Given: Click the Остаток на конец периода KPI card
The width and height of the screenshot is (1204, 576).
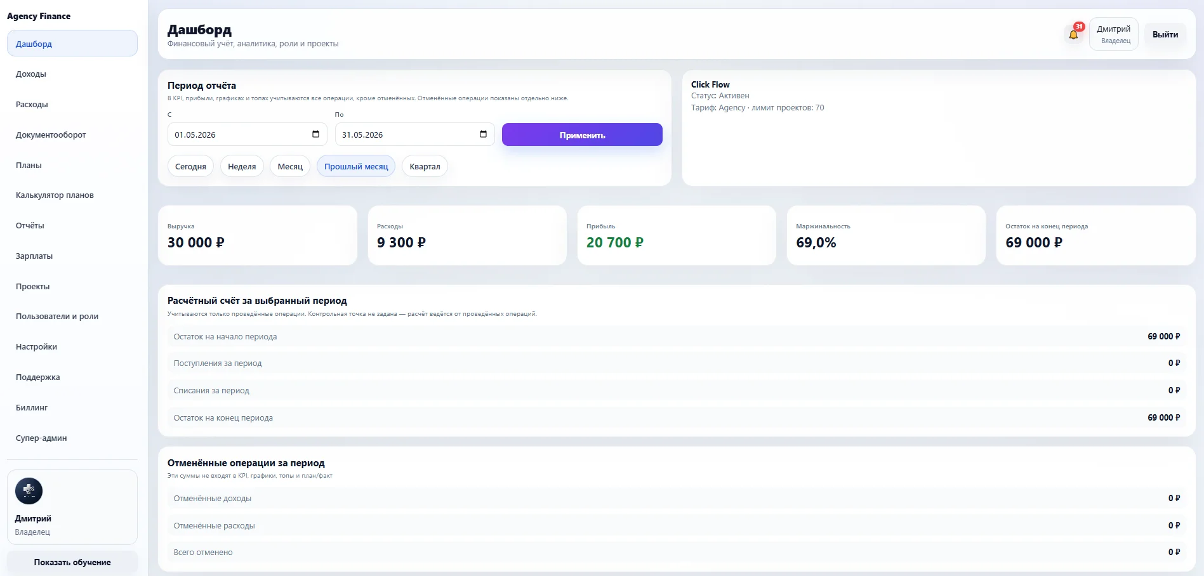Looking at the screenshot, I should (1096, 235).
